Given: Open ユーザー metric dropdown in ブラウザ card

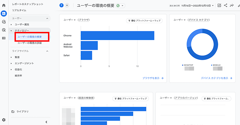Looking at the screenshot, I should pos(70,20).
